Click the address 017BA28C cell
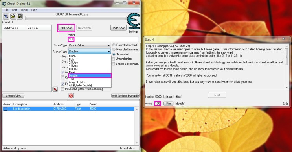Image resolution: width=292 pixels, height=152 pixels. [60, 109]
